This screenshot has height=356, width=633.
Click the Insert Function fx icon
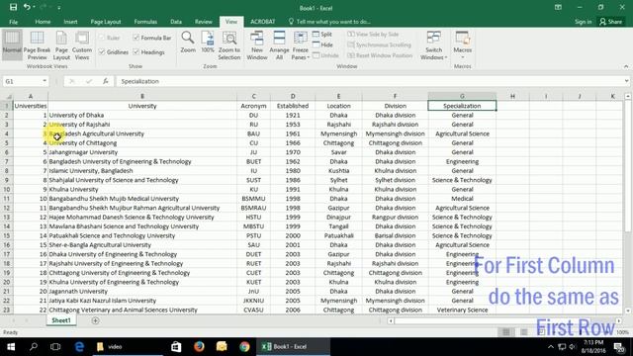click(106, 81)
